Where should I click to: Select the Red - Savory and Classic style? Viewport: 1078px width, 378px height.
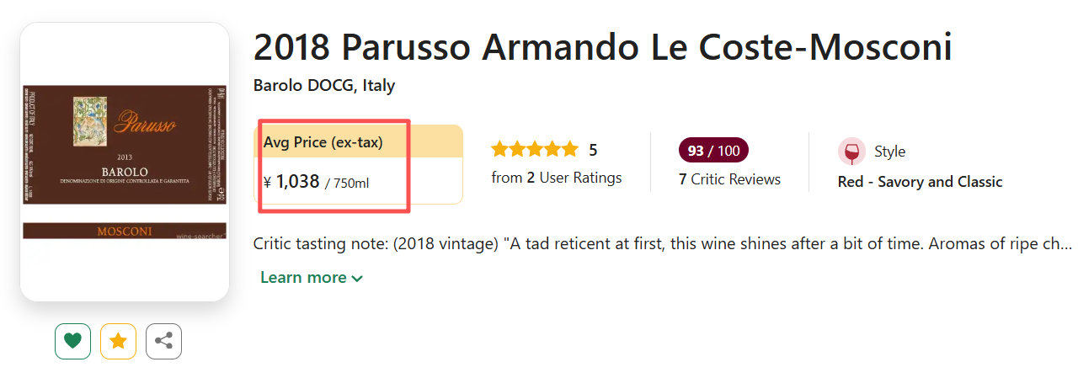tap(920, 182)
